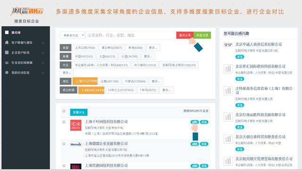Expand the 我的公司信息 menu chevron
The width and height of the screenshot is (302, 171).
pyautogui.click(x=43, y=73)
